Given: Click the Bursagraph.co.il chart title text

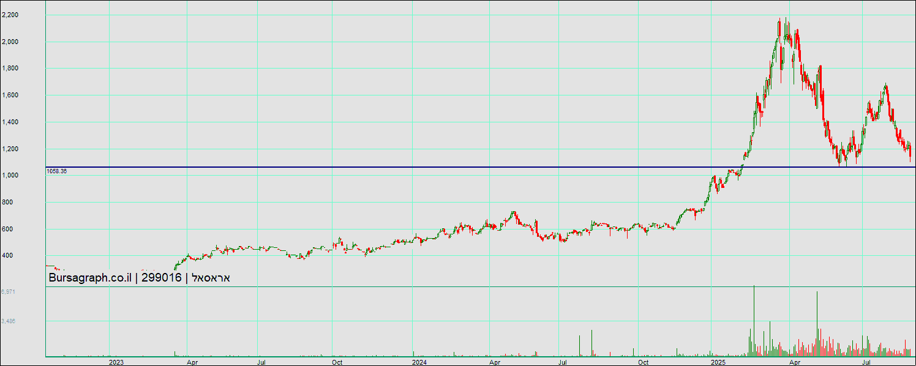Looking at the screenshot, I should (x=138, y=278).
